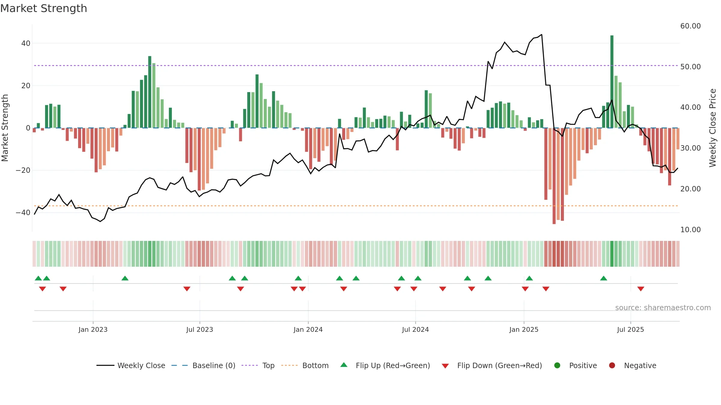Select the last red flip-down marker after Jul 2025
This screenshot has height=405, width=721.
point(641,289)
